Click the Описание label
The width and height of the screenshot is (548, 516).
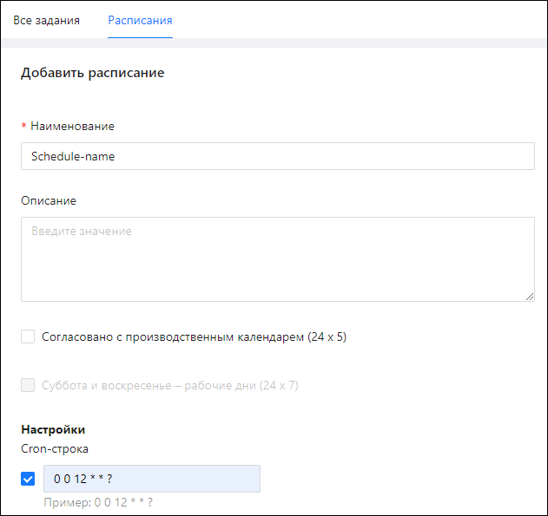[49, 200]
